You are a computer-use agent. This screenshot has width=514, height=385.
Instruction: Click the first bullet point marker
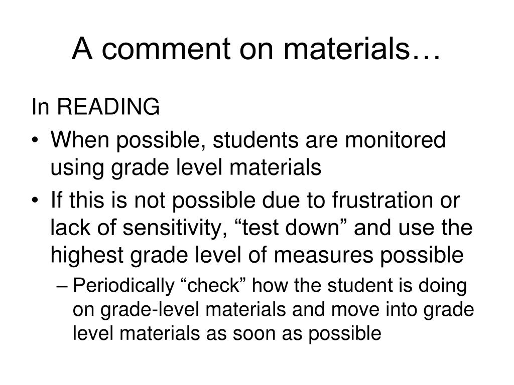36,141
